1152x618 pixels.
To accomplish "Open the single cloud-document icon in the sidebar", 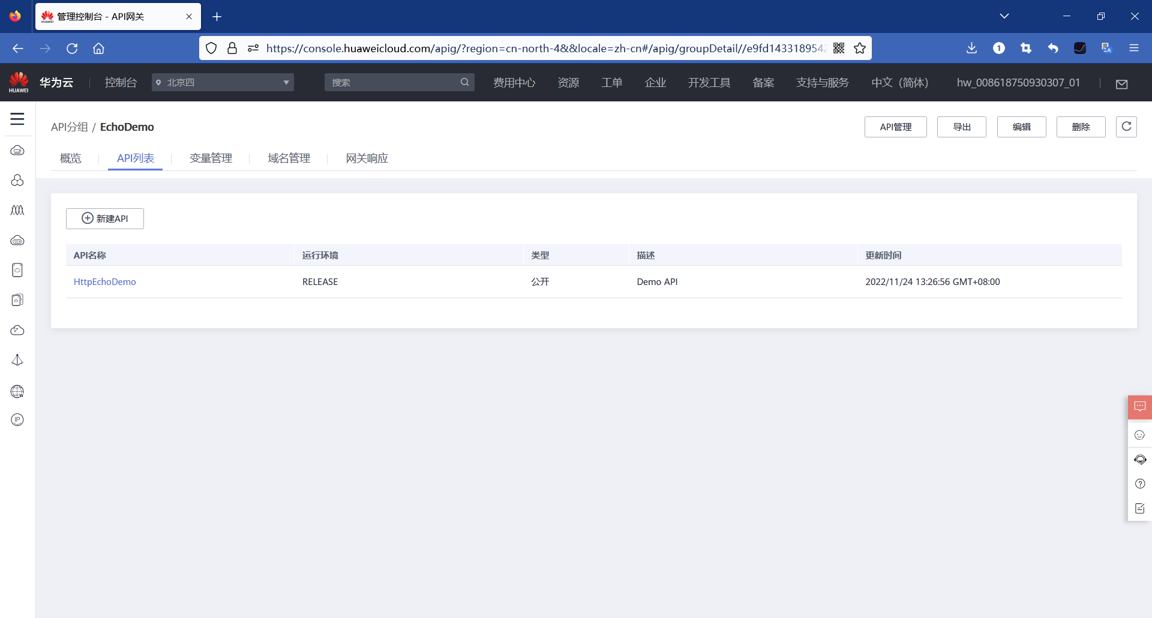I will click(x=17, y=270).
